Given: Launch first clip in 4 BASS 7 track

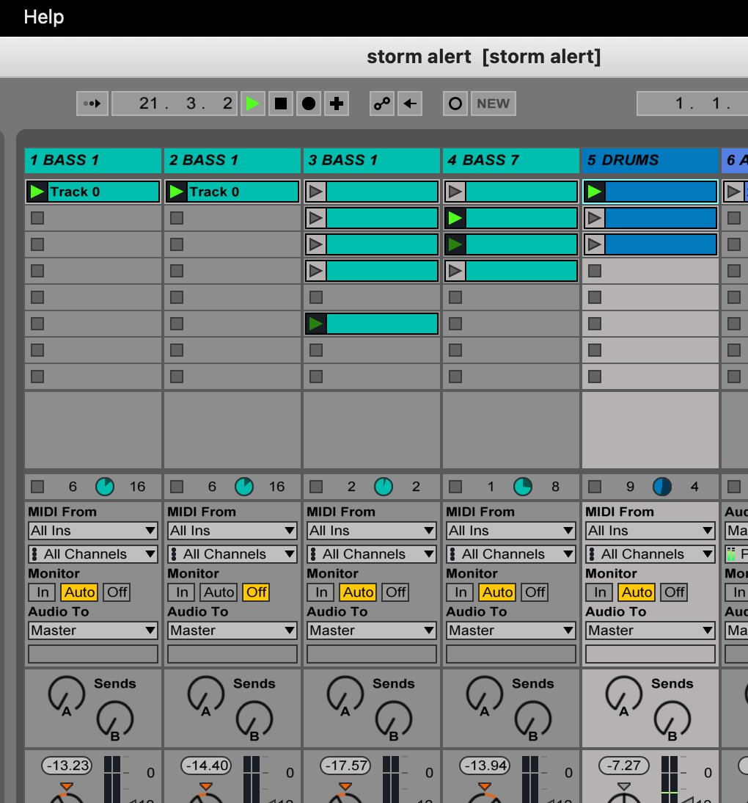Looking at the screenshot, I should tap(455, 192).
